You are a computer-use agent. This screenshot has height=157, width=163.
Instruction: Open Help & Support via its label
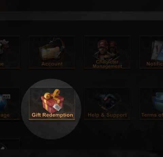tap(107, 115)
